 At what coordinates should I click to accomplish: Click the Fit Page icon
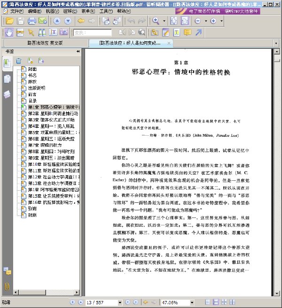[173, 21]
